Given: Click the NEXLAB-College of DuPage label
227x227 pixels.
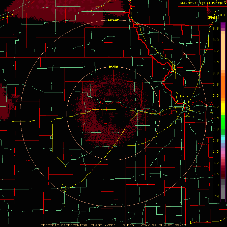Looking at the screenshot, I should pos(201,3).
